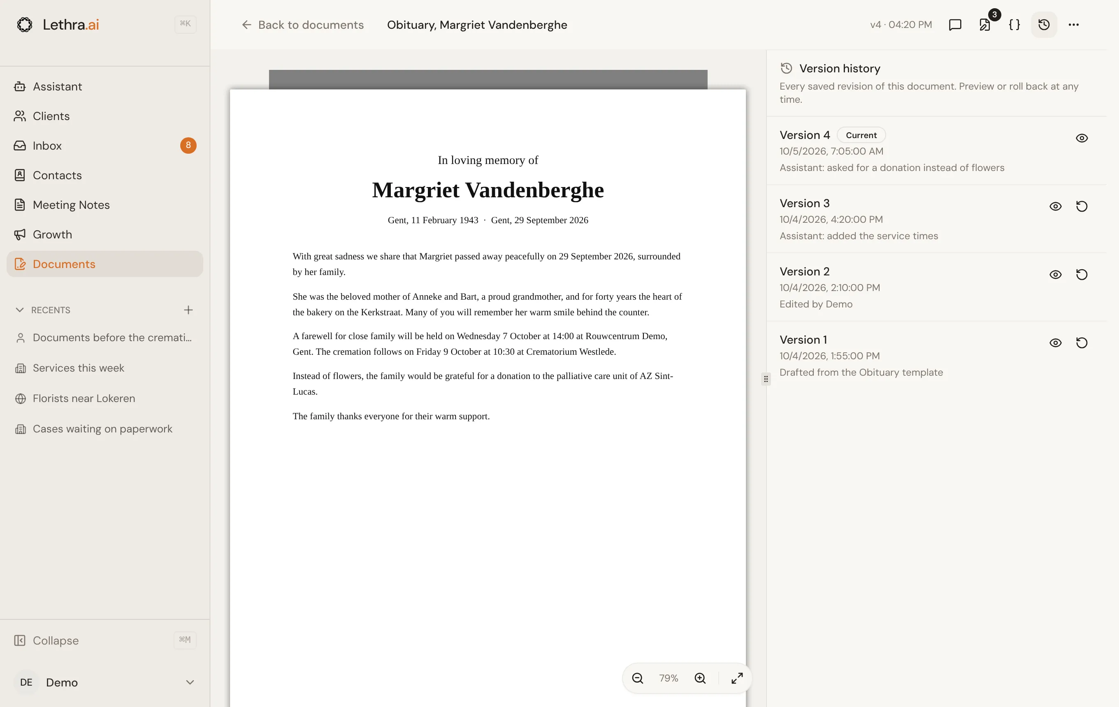Click 'Edited by Demo' note
This screenshot has width=1119, height=707.
[x=815, y=304]
